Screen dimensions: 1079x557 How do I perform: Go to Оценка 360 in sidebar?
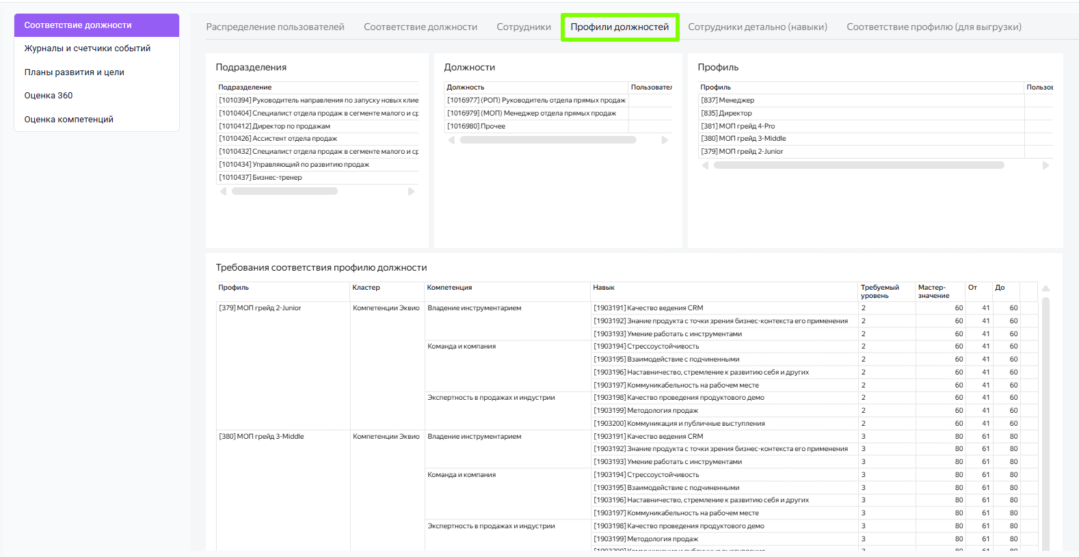(x=49, y=96)
